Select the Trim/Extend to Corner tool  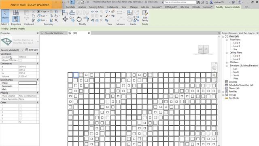86,19
